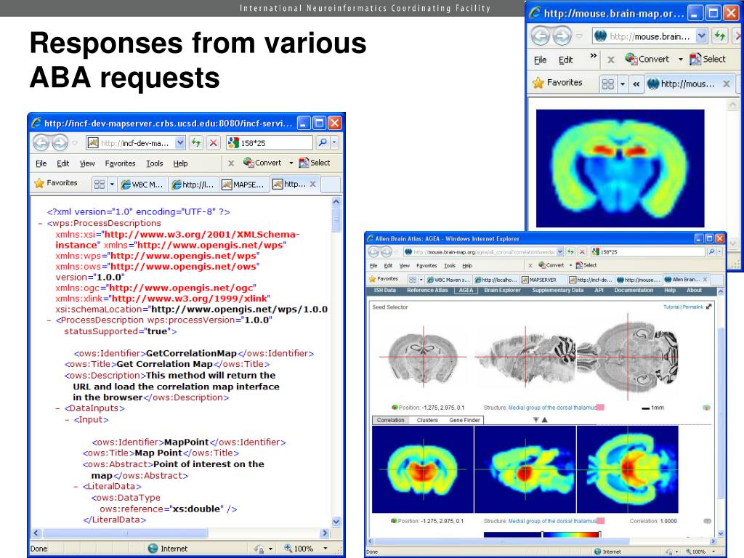Switch to the Clusters tab

point(427,420)
